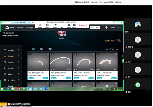Click the third-party account person icon
The height and width of the screenshot is (107, 153).
(5, 80)
